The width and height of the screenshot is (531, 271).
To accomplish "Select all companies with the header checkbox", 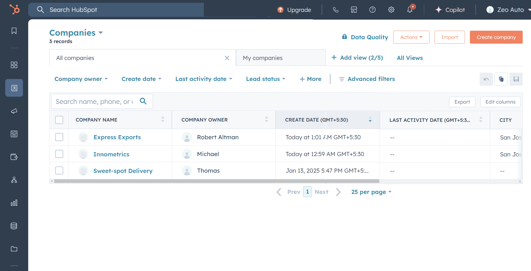I will tap(59, 120).
